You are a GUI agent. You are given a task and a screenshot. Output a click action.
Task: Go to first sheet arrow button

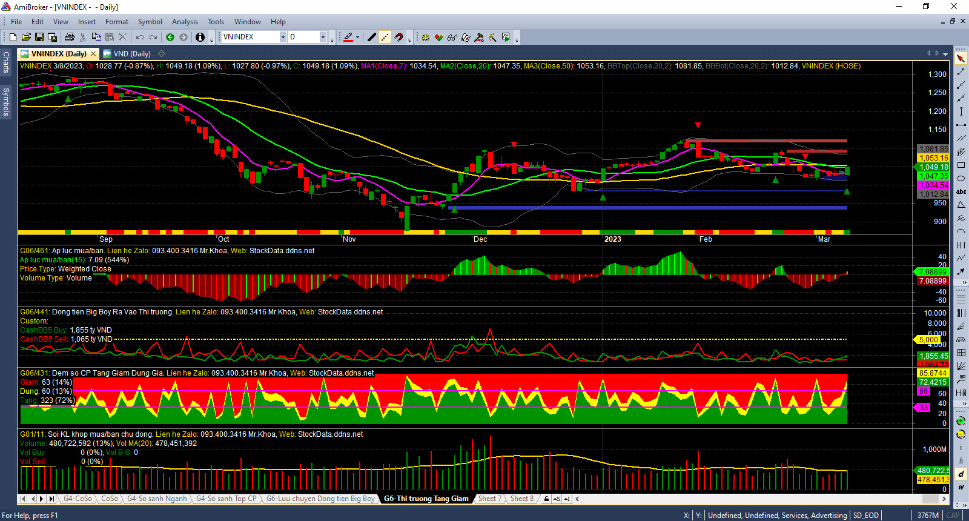23,499
